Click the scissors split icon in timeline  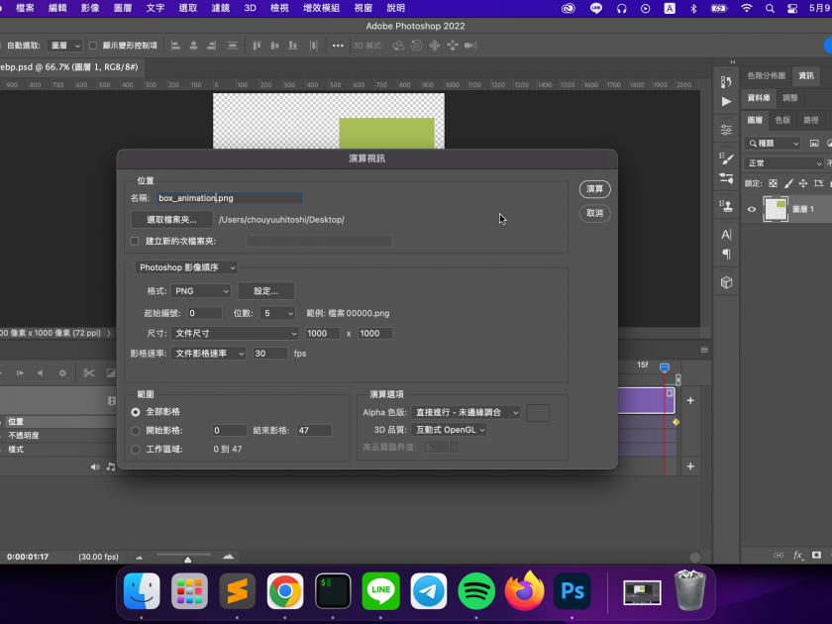click(88, 373)
